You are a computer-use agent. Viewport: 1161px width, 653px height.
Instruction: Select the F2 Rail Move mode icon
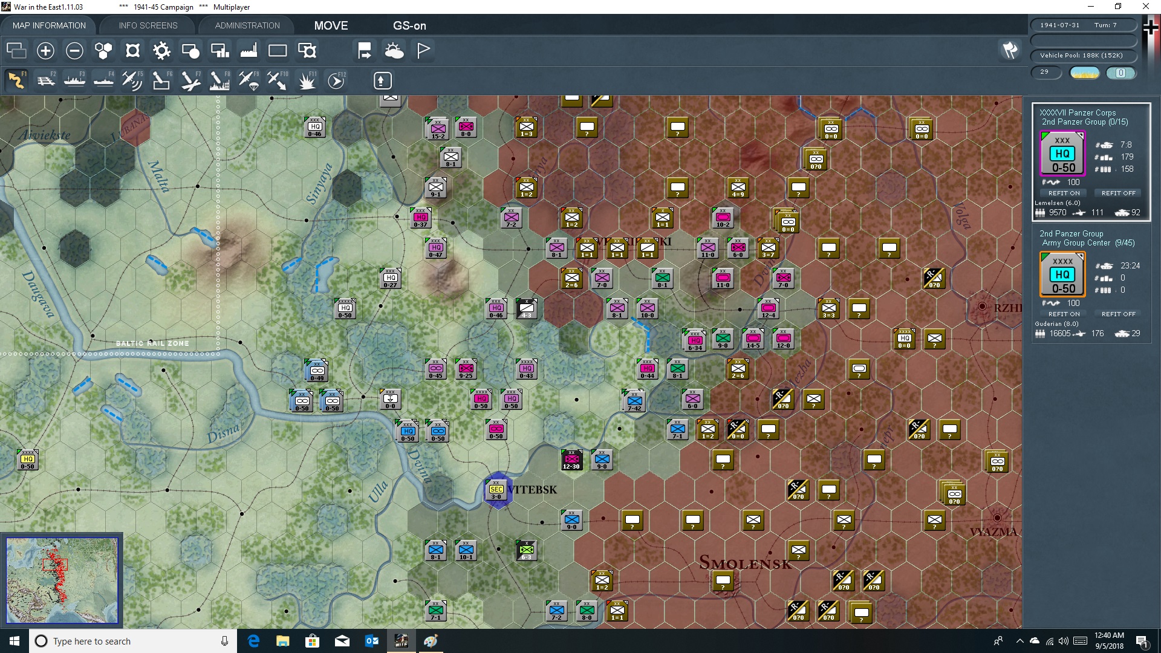point(45,80)
